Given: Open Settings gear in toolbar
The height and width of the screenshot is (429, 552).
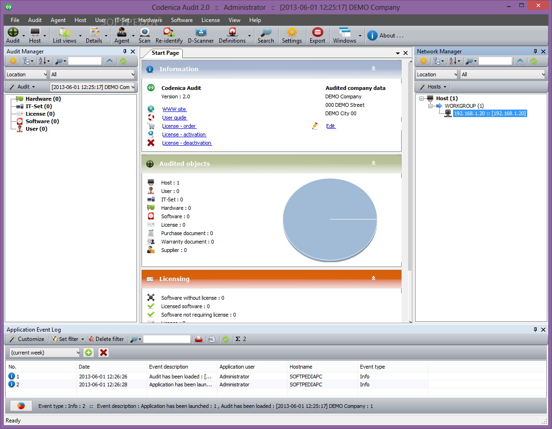Looking at the screenshot, I should coord(292,35).
